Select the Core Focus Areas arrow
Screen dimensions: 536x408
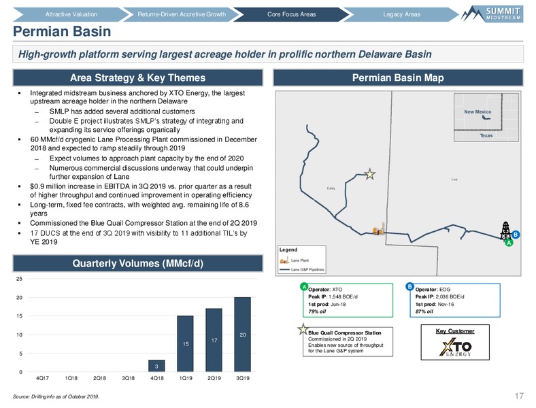pyautogui.click(x=291, y=14)
